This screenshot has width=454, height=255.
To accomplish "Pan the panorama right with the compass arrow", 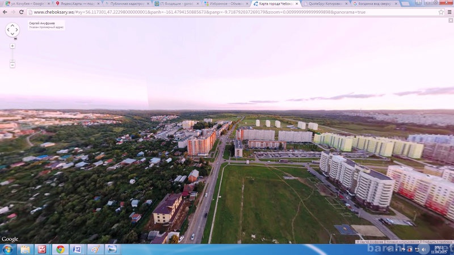I will point(17,30).
